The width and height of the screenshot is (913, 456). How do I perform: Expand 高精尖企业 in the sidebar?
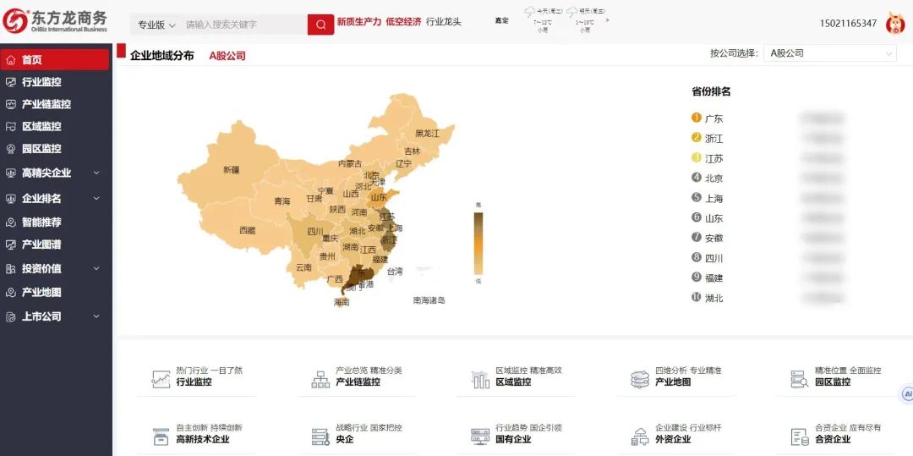click(56, 173)
